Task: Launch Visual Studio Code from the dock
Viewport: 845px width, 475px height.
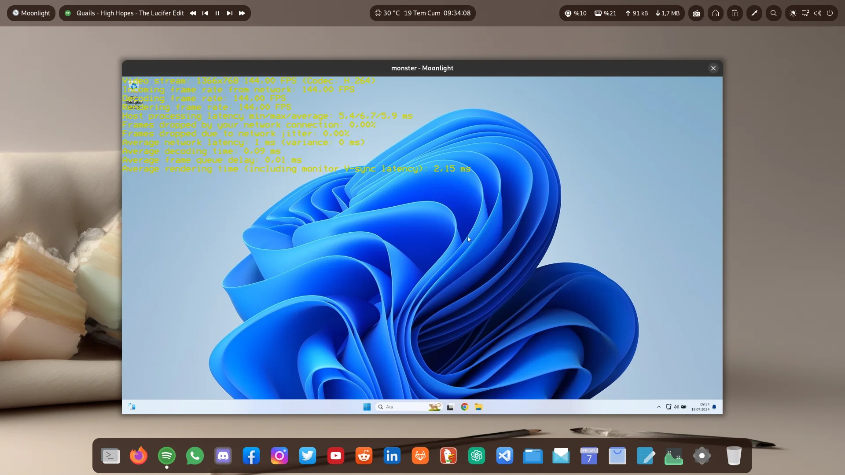Action: tap(505, 456)
